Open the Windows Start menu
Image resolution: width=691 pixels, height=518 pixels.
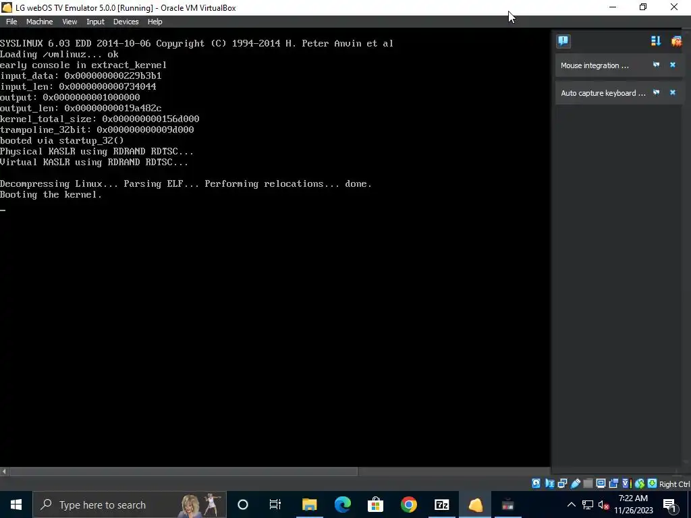point(16,505)
